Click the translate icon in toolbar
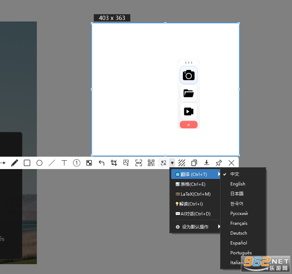Image resolution: width=292 pixels, height=274 pixels. point(164,163)
